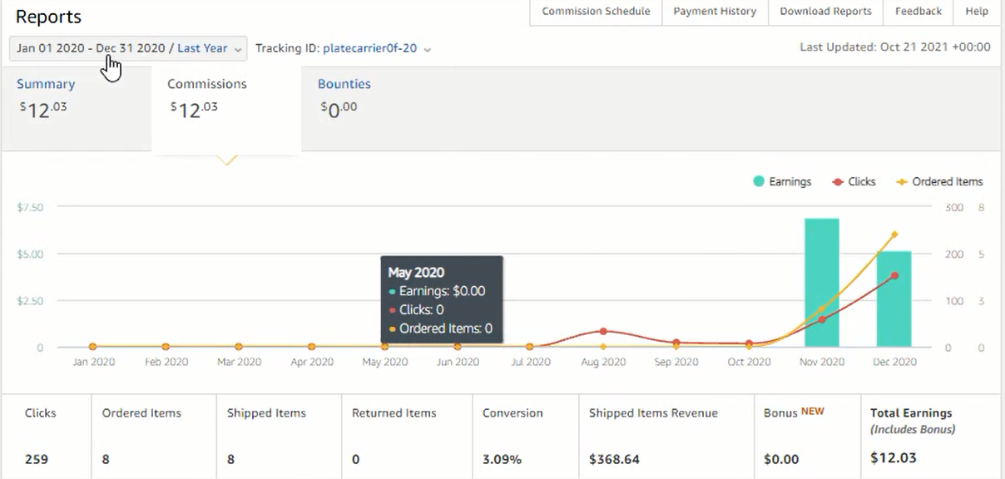Screen dimensions: 1005x479
Task: Click the teal Earnings legend dot
Action: coord(759,181)
